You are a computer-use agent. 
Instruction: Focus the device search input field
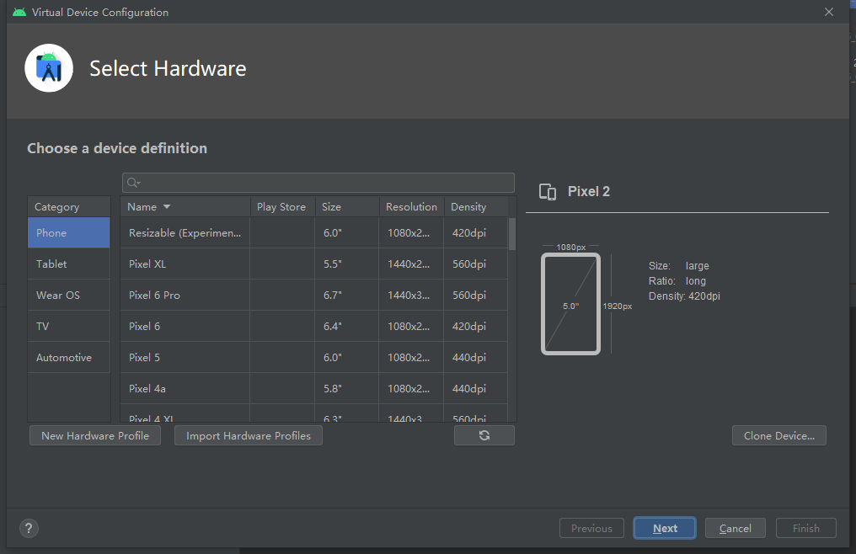tap(318, 183)
